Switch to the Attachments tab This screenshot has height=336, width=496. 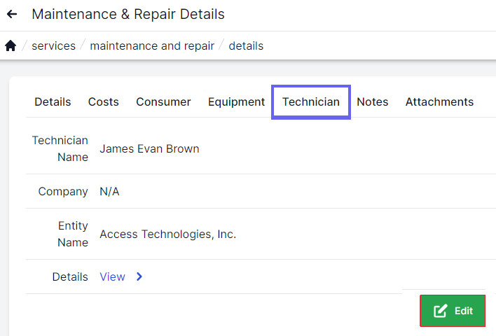(439, 101)
